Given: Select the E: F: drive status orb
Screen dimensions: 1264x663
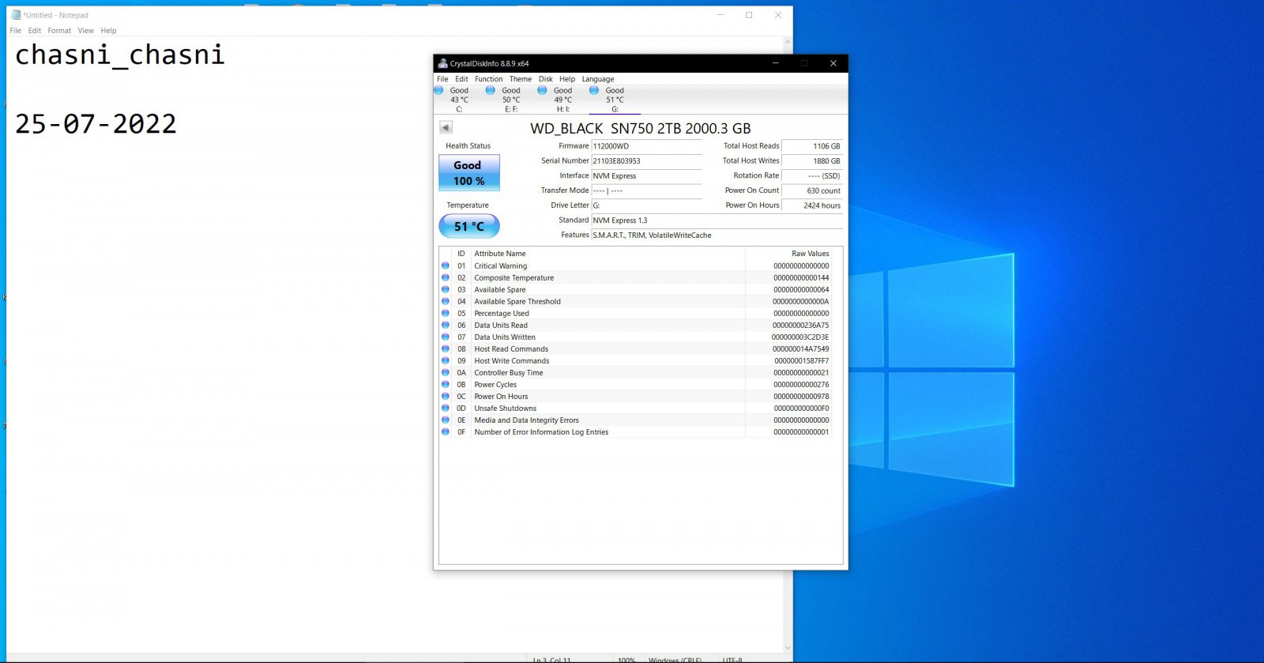Looking at the screenshot, I should point(490,90).
